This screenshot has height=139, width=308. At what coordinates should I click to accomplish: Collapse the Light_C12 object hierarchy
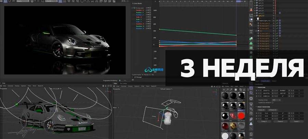(x=255, y=15)
